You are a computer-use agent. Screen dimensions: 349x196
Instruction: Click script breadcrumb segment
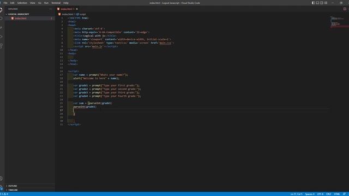coord(82,14)
